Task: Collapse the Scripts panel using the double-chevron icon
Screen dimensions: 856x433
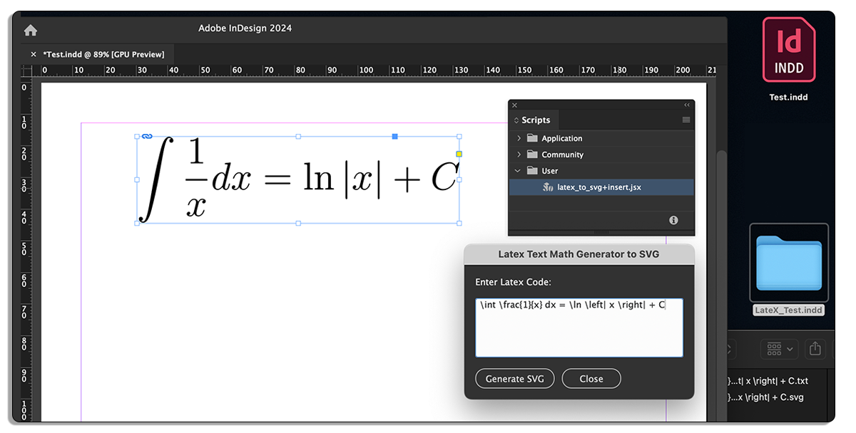Action: point(686,103)
